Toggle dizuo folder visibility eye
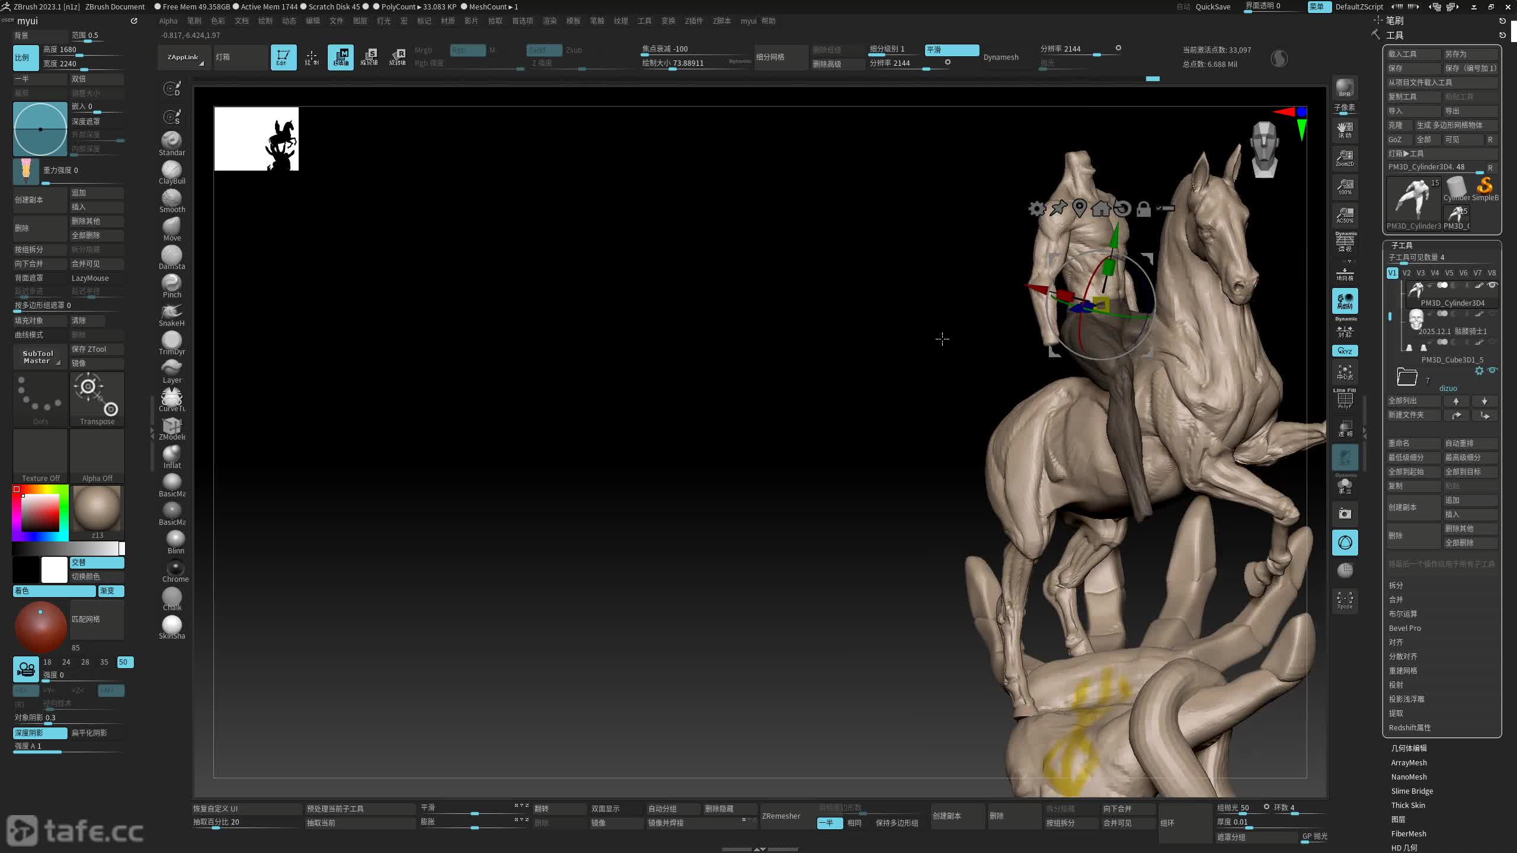Image resolution: width=1517 pixels, height=853 pixels. pyautogui.click(x=1493, y=370)
